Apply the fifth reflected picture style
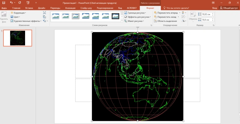 pos(95,16)
